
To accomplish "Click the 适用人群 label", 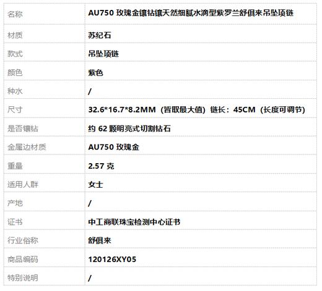I will tap(23, 185).
